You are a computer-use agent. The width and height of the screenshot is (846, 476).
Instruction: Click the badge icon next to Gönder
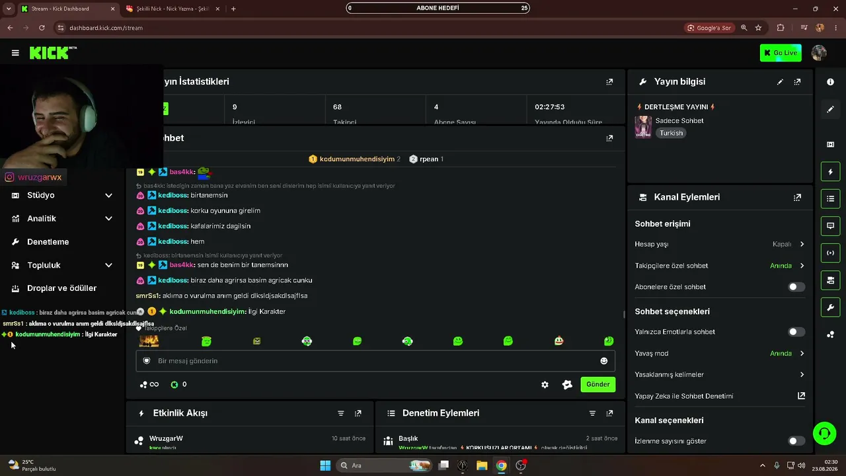(567, 385)
